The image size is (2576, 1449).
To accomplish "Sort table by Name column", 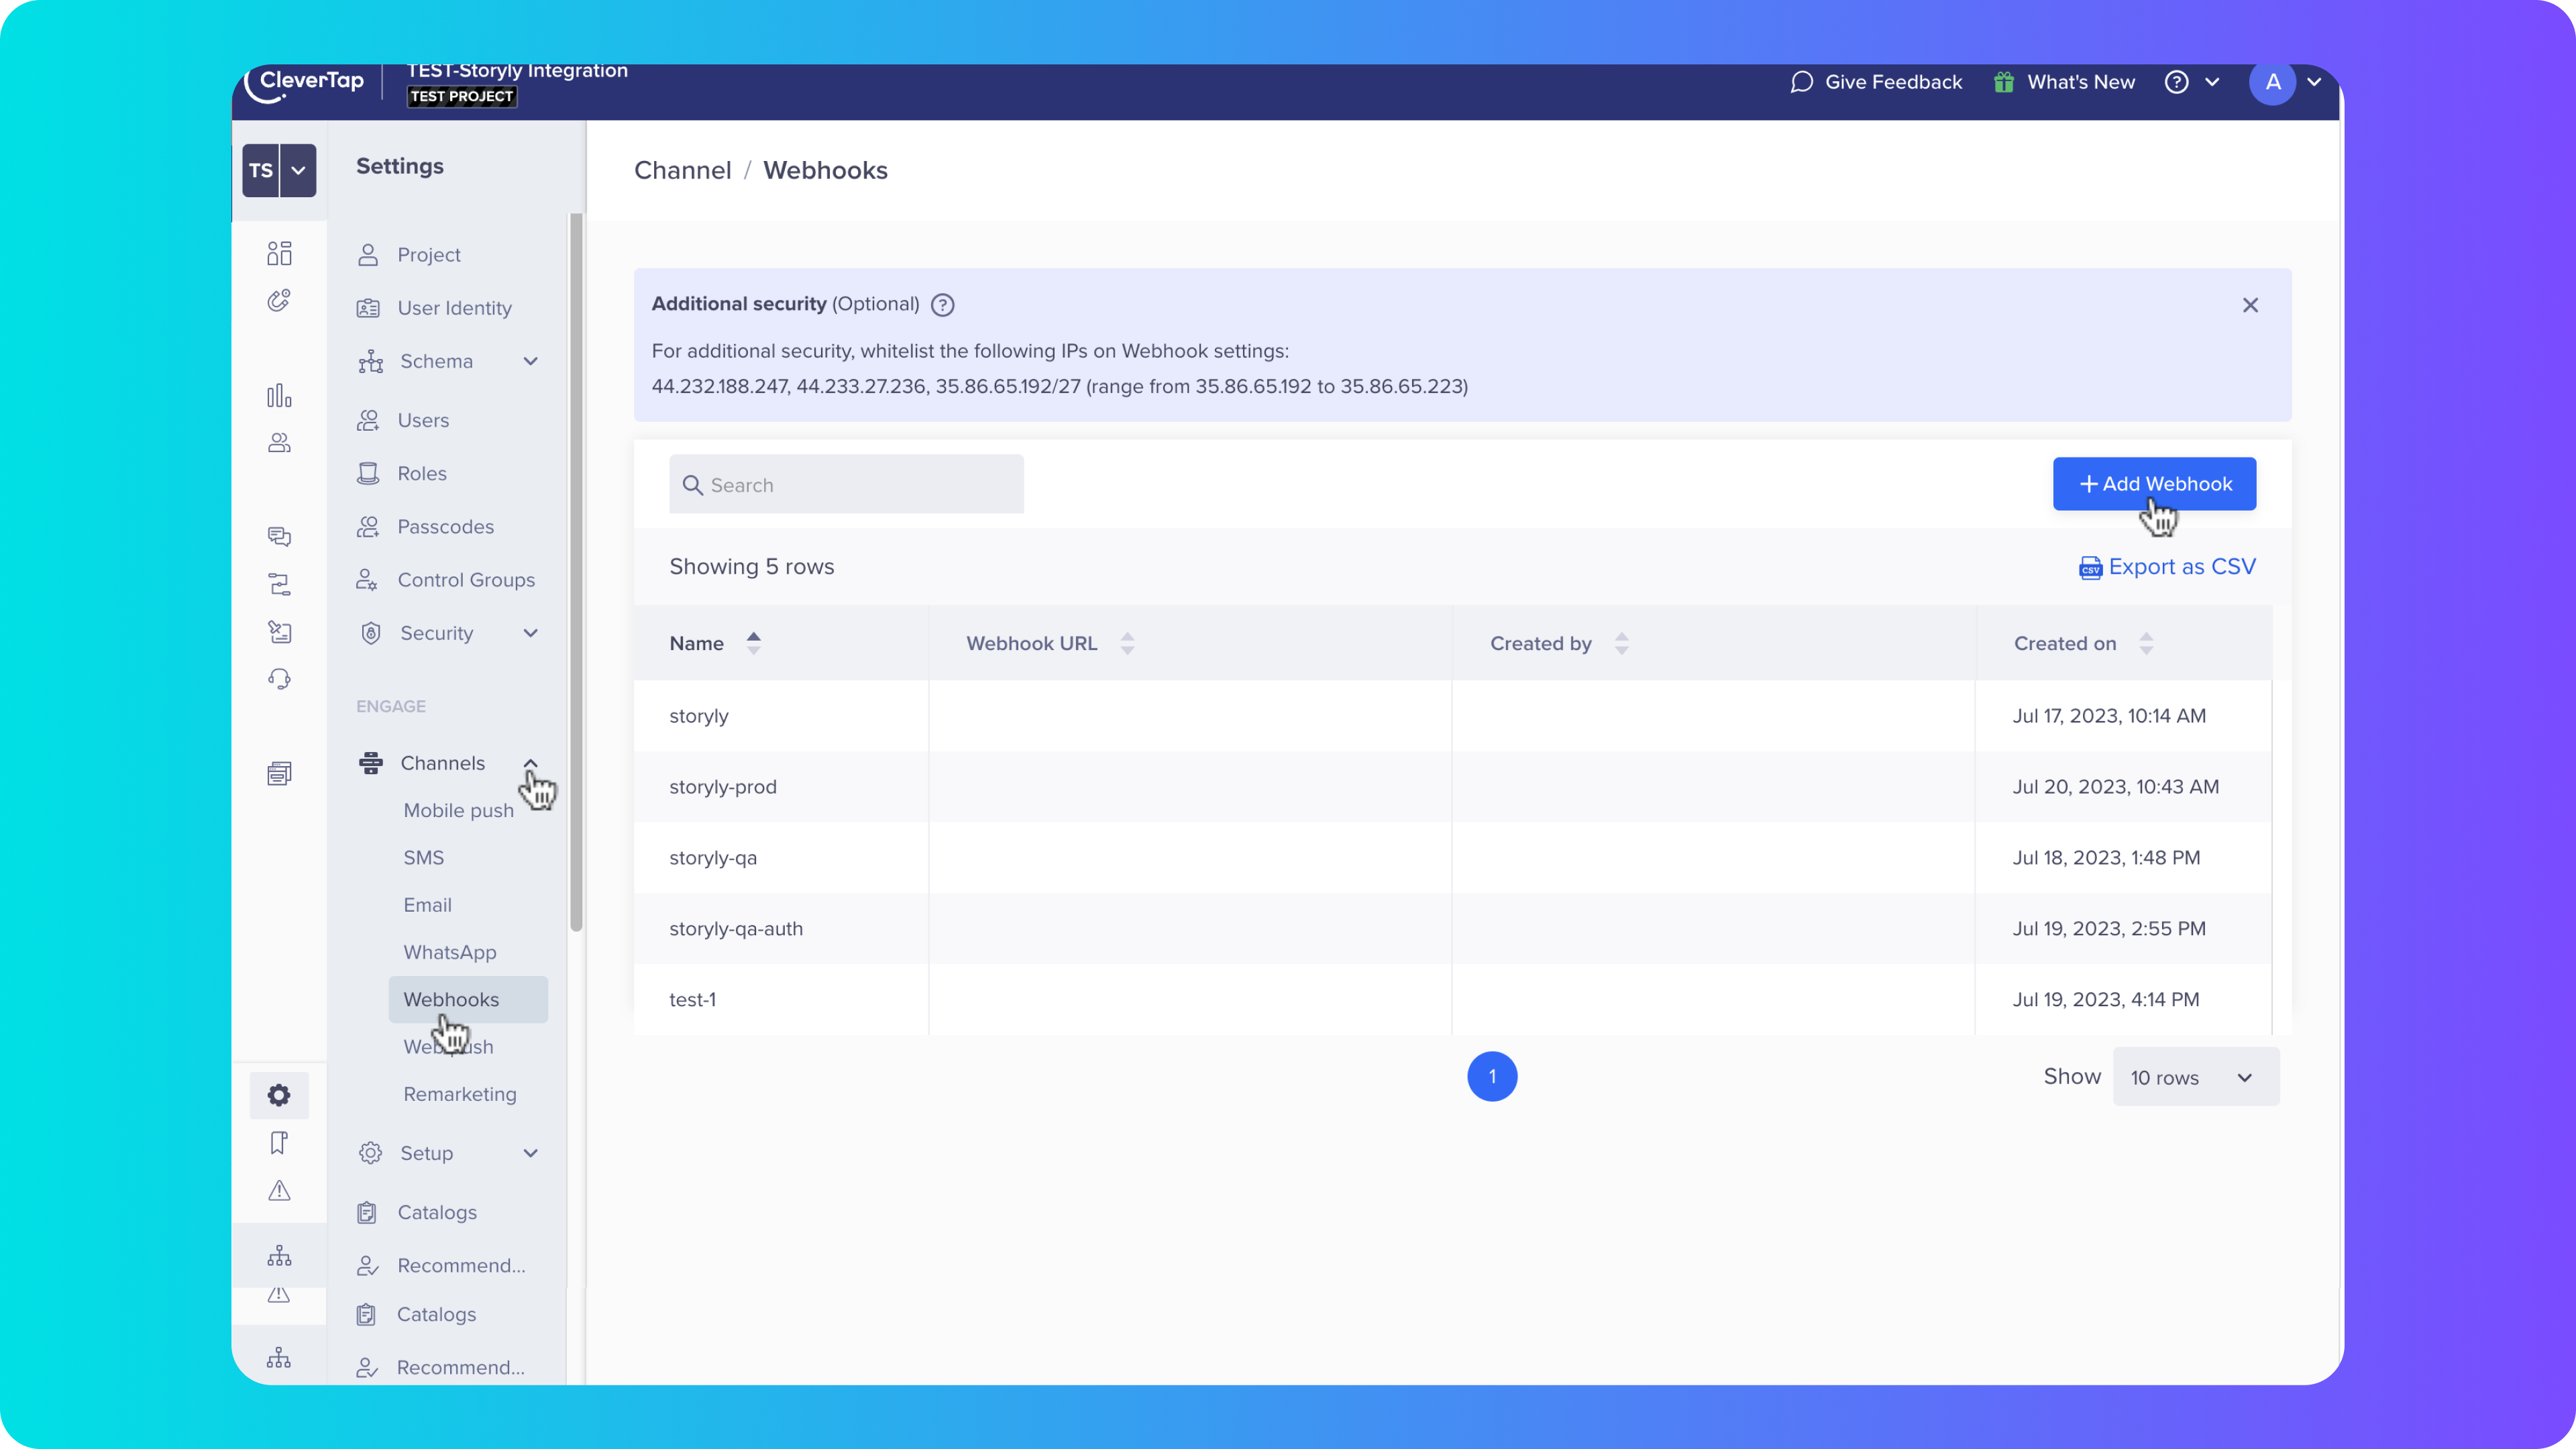I will click(753, 643).
